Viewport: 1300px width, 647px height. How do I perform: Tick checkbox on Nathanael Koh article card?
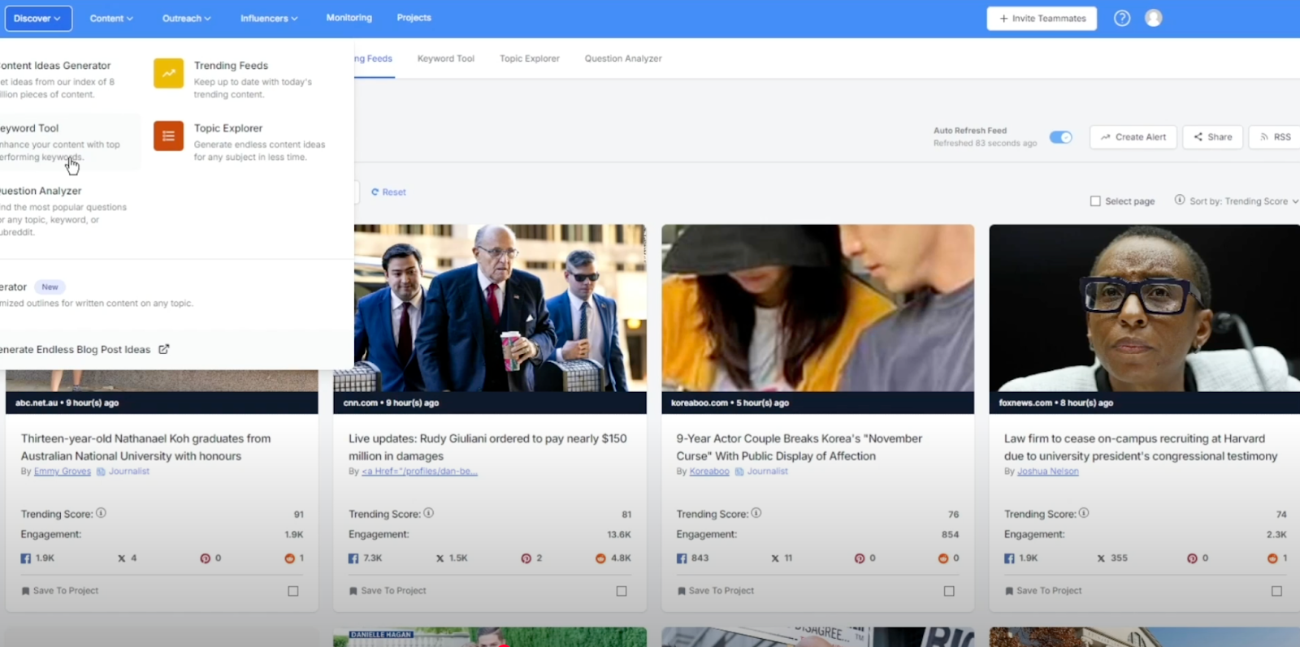293,591
